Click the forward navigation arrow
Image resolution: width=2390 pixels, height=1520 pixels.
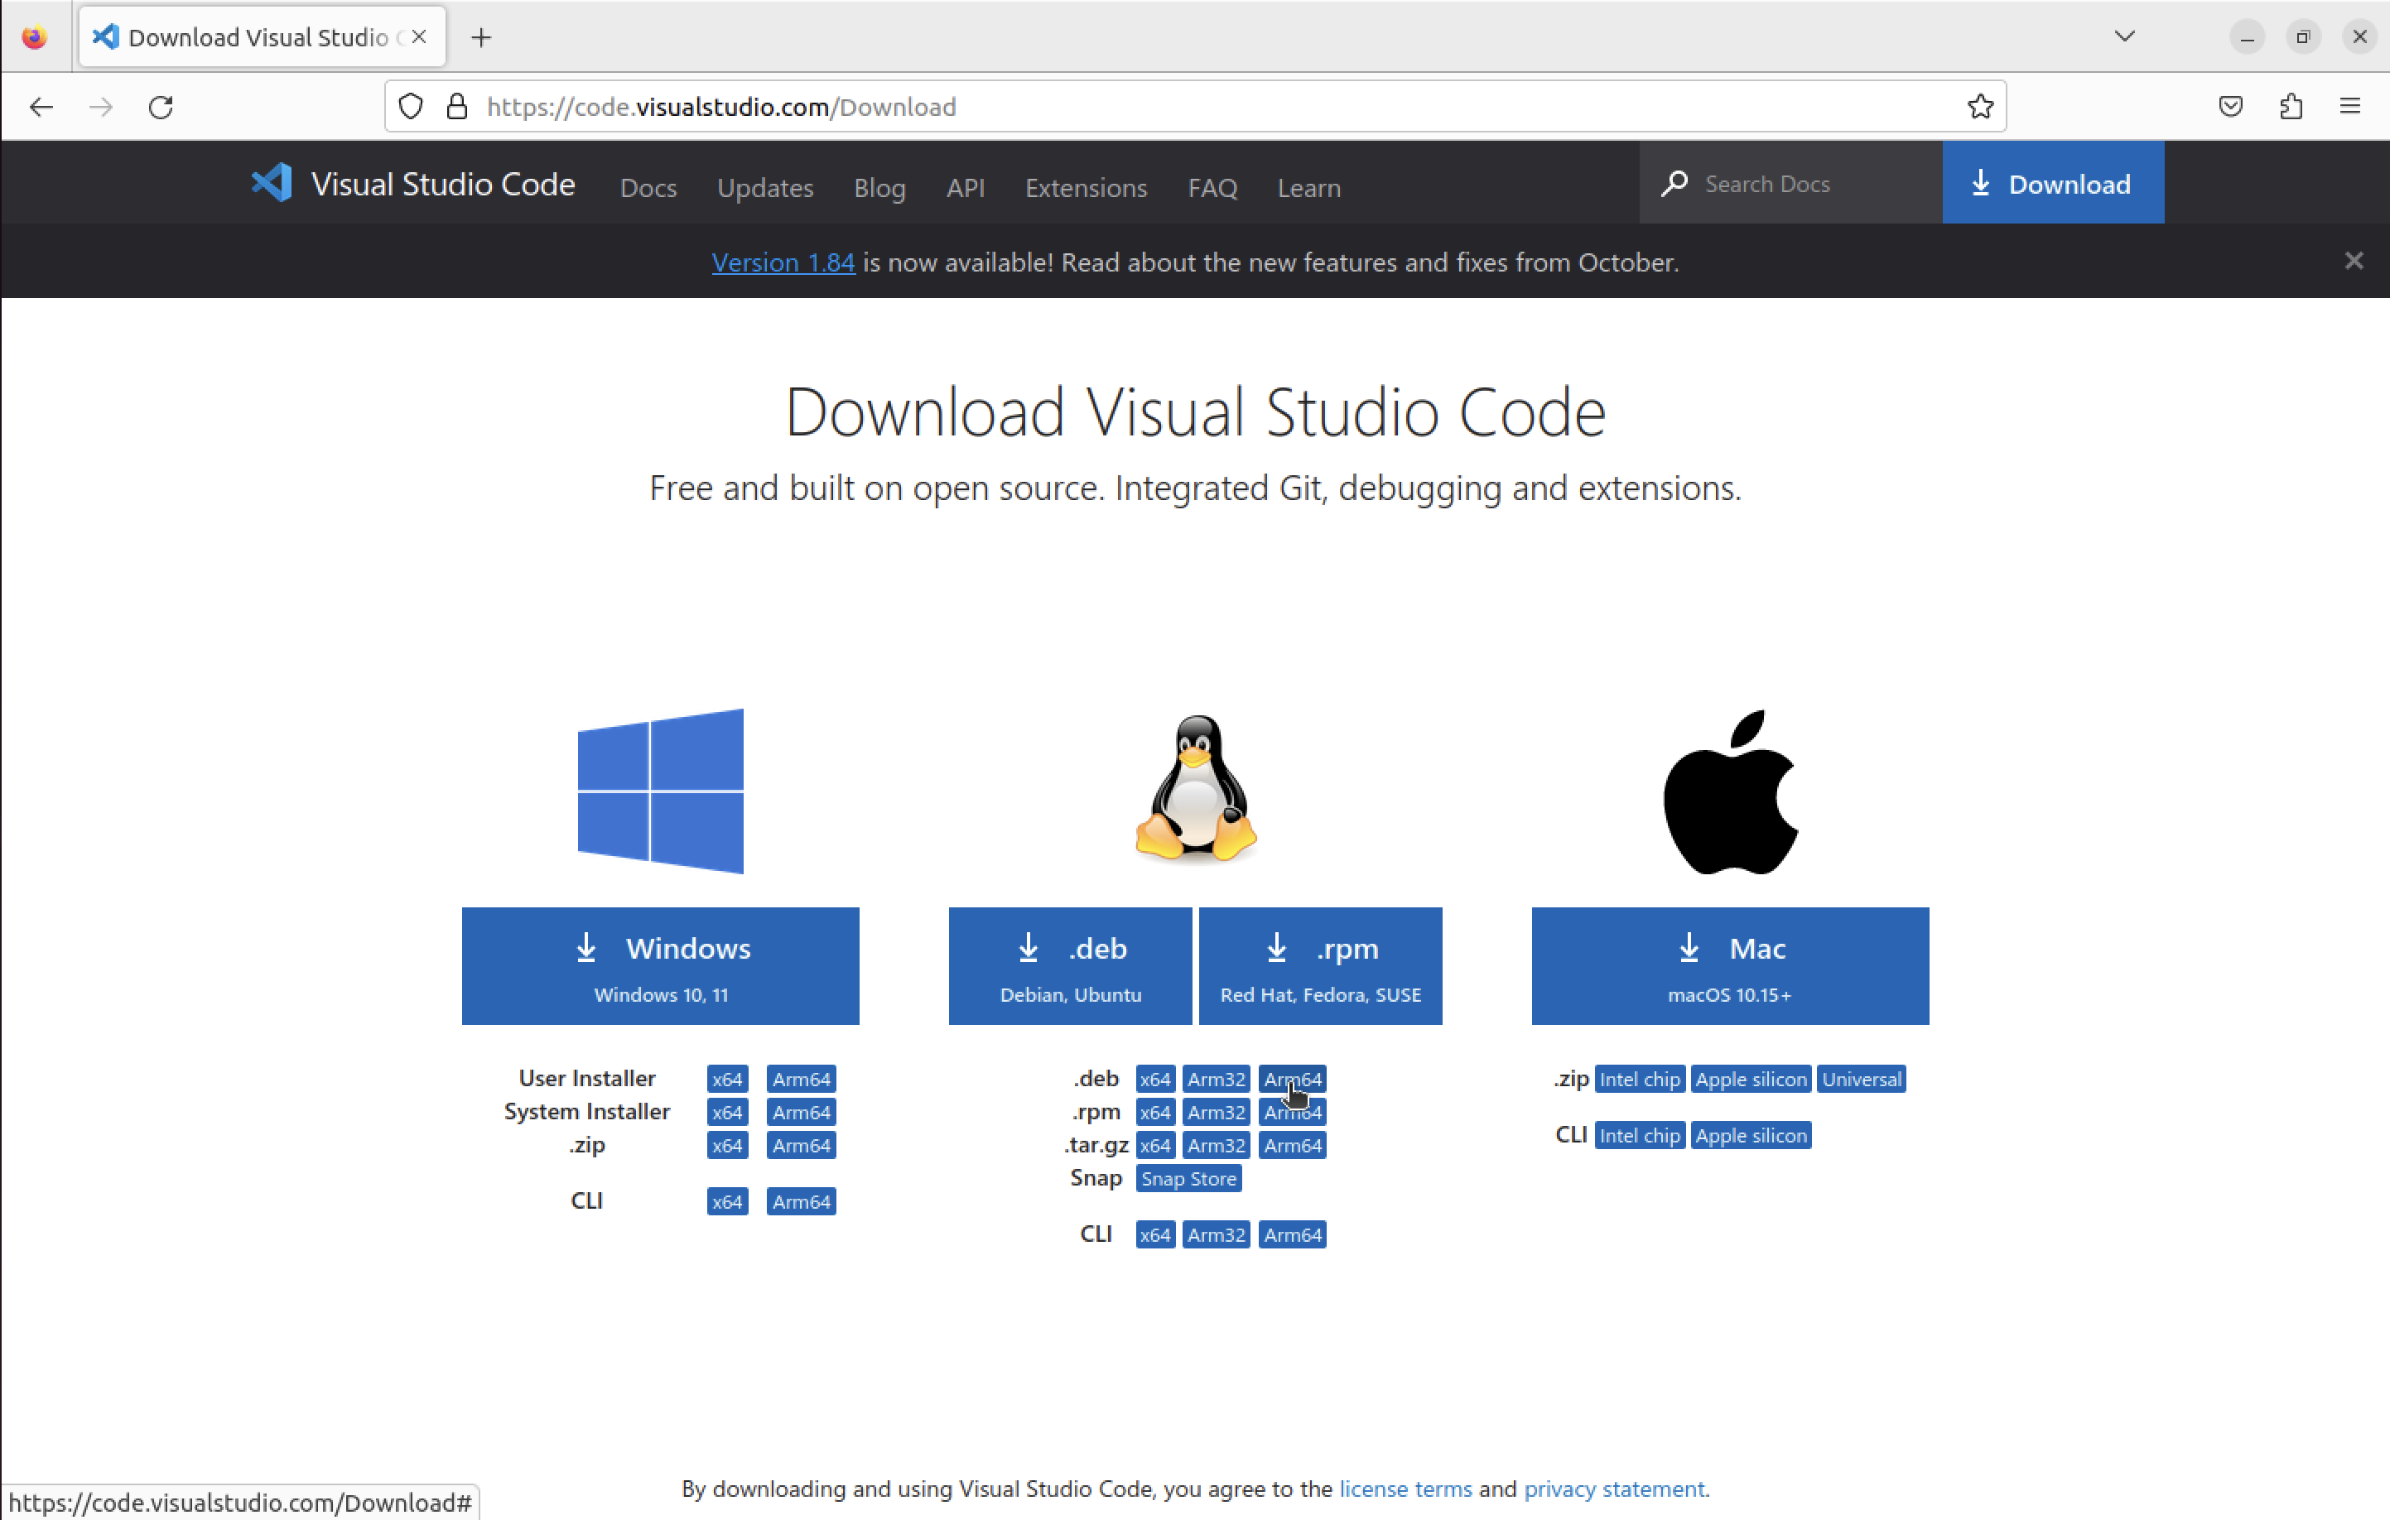101,106
